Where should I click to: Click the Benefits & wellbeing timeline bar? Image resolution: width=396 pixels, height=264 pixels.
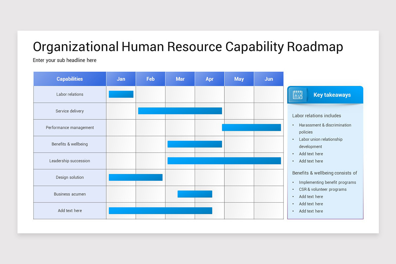click(195, 144)
